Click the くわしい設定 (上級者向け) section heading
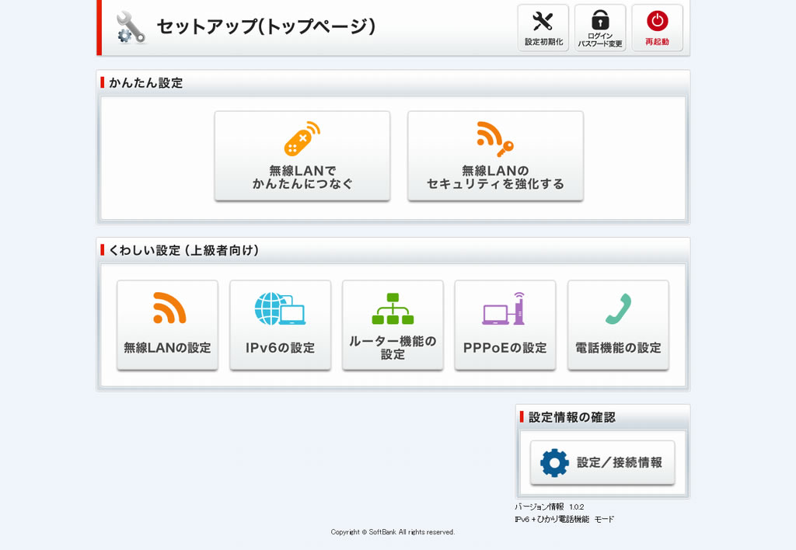The image size is (796, 550). pos(183,250)
